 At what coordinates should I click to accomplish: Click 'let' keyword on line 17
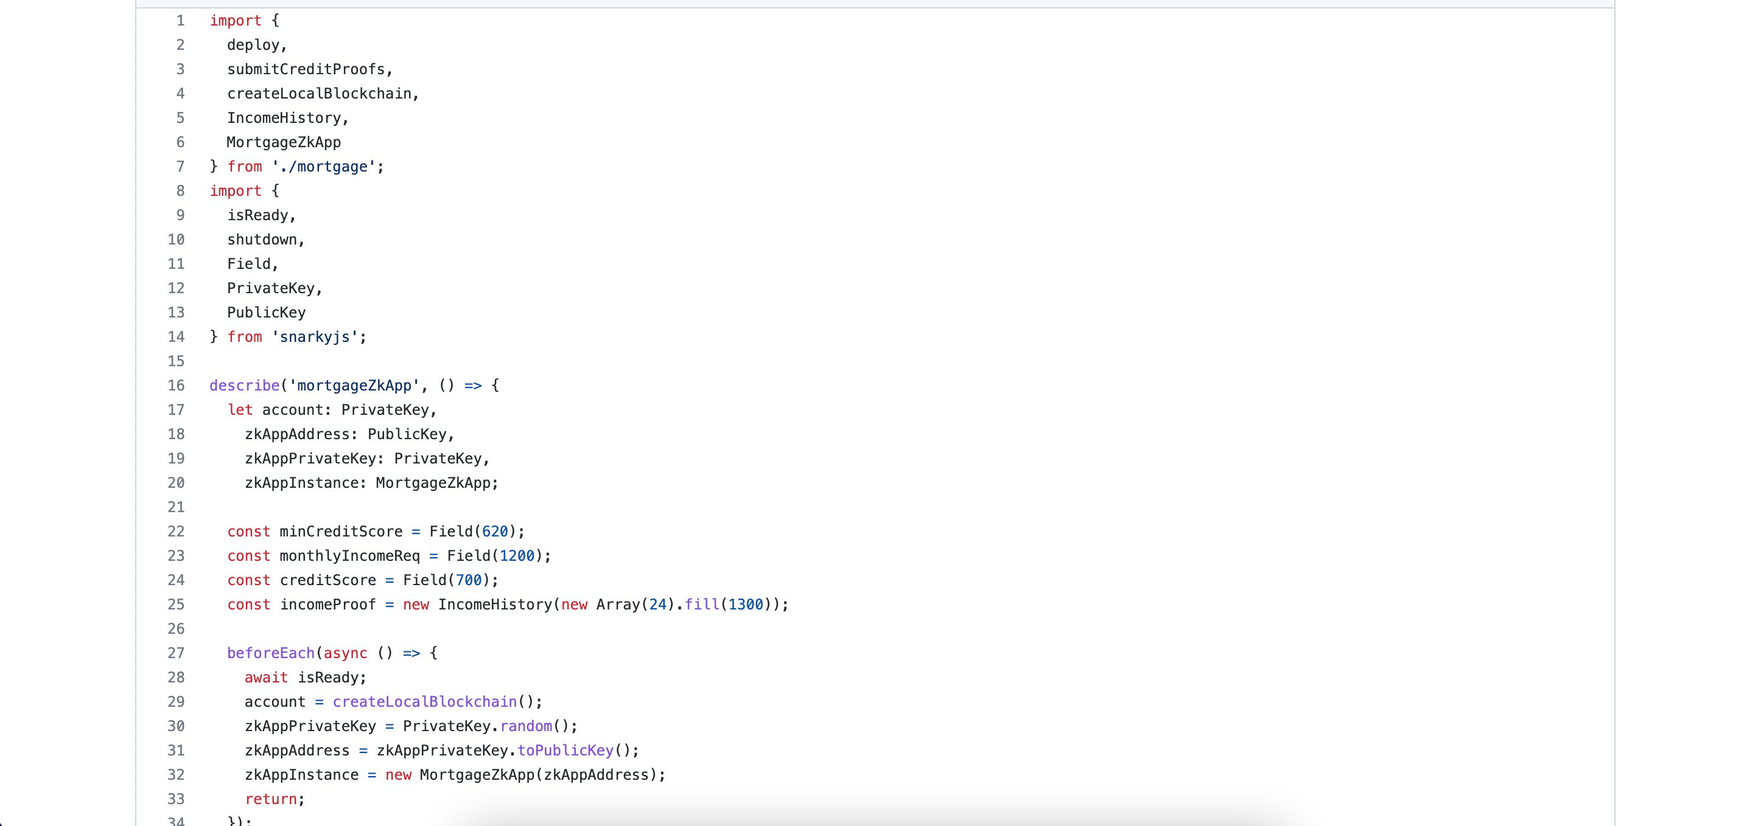click(x=240, y=410)
